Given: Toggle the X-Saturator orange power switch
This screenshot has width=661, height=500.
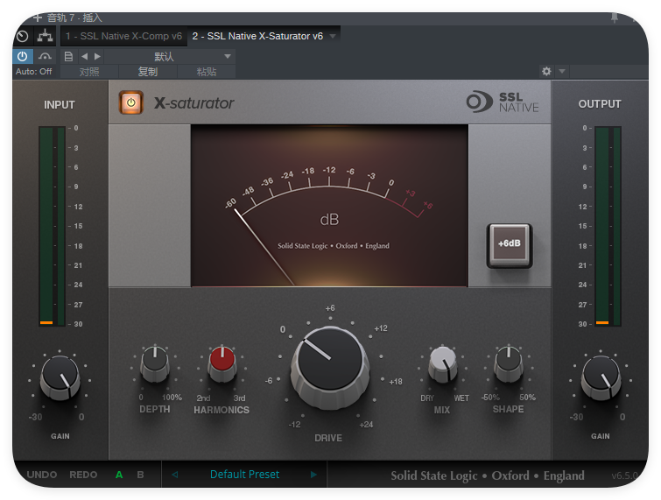Looking at the screenshot, I should pos(131,102).
